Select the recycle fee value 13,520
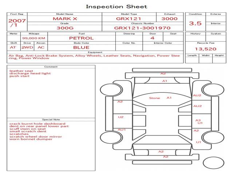Screen dimensions: 233x174 click(205, 49)
